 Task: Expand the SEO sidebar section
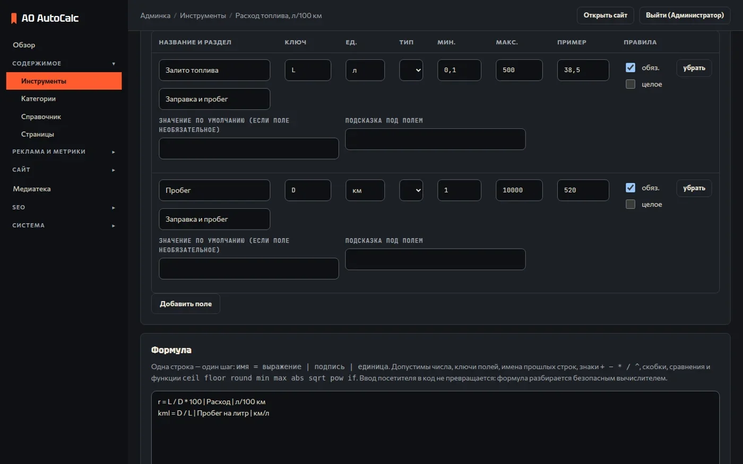click(x=64, y=207)
